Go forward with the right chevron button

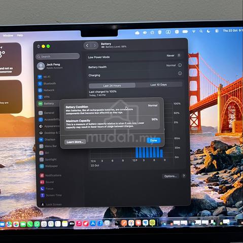tap(95, 46)
